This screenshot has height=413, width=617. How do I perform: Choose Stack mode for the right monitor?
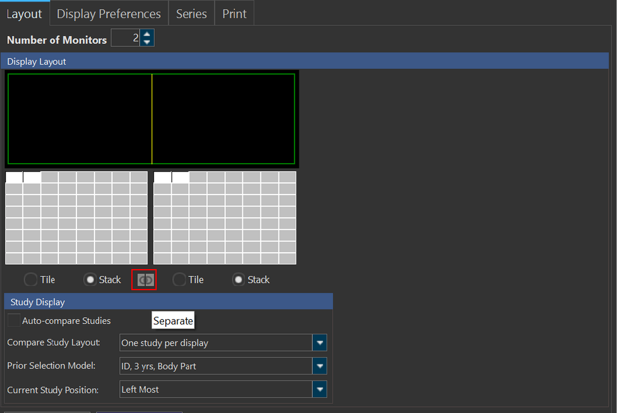point(239,280)
